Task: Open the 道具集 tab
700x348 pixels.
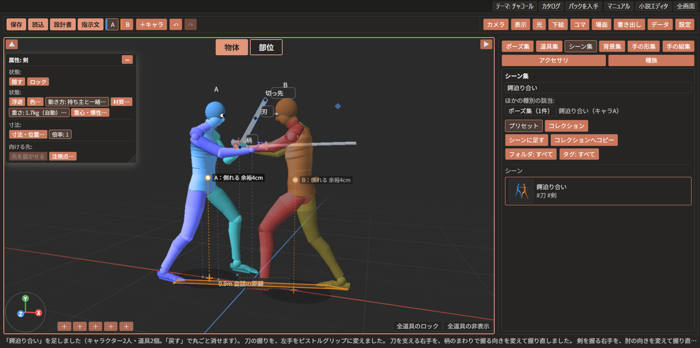Action: click(549, 47)
